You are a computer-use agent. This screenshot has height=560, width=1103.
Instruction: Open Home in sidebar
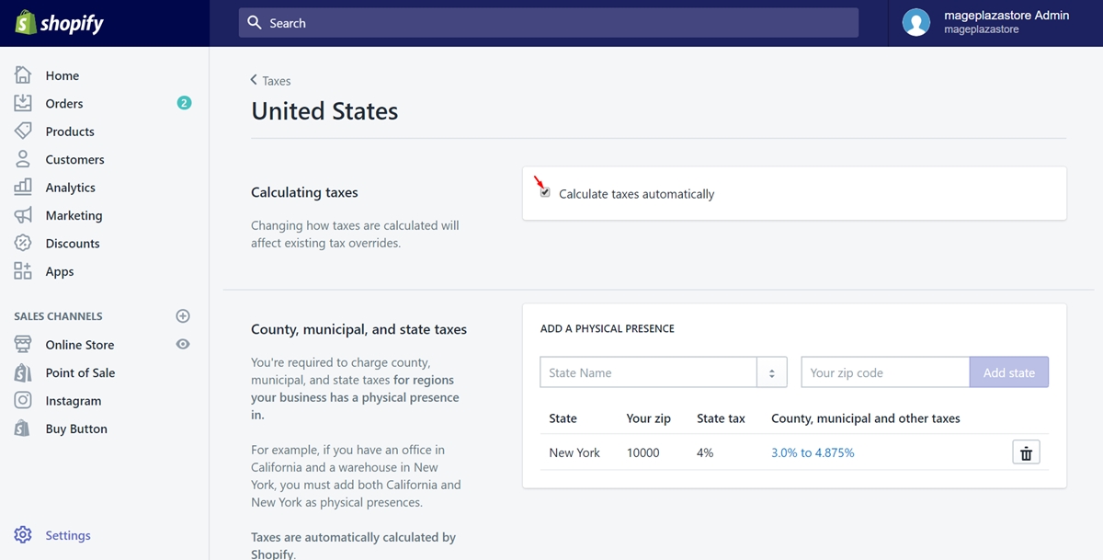[x=63, y=75]
